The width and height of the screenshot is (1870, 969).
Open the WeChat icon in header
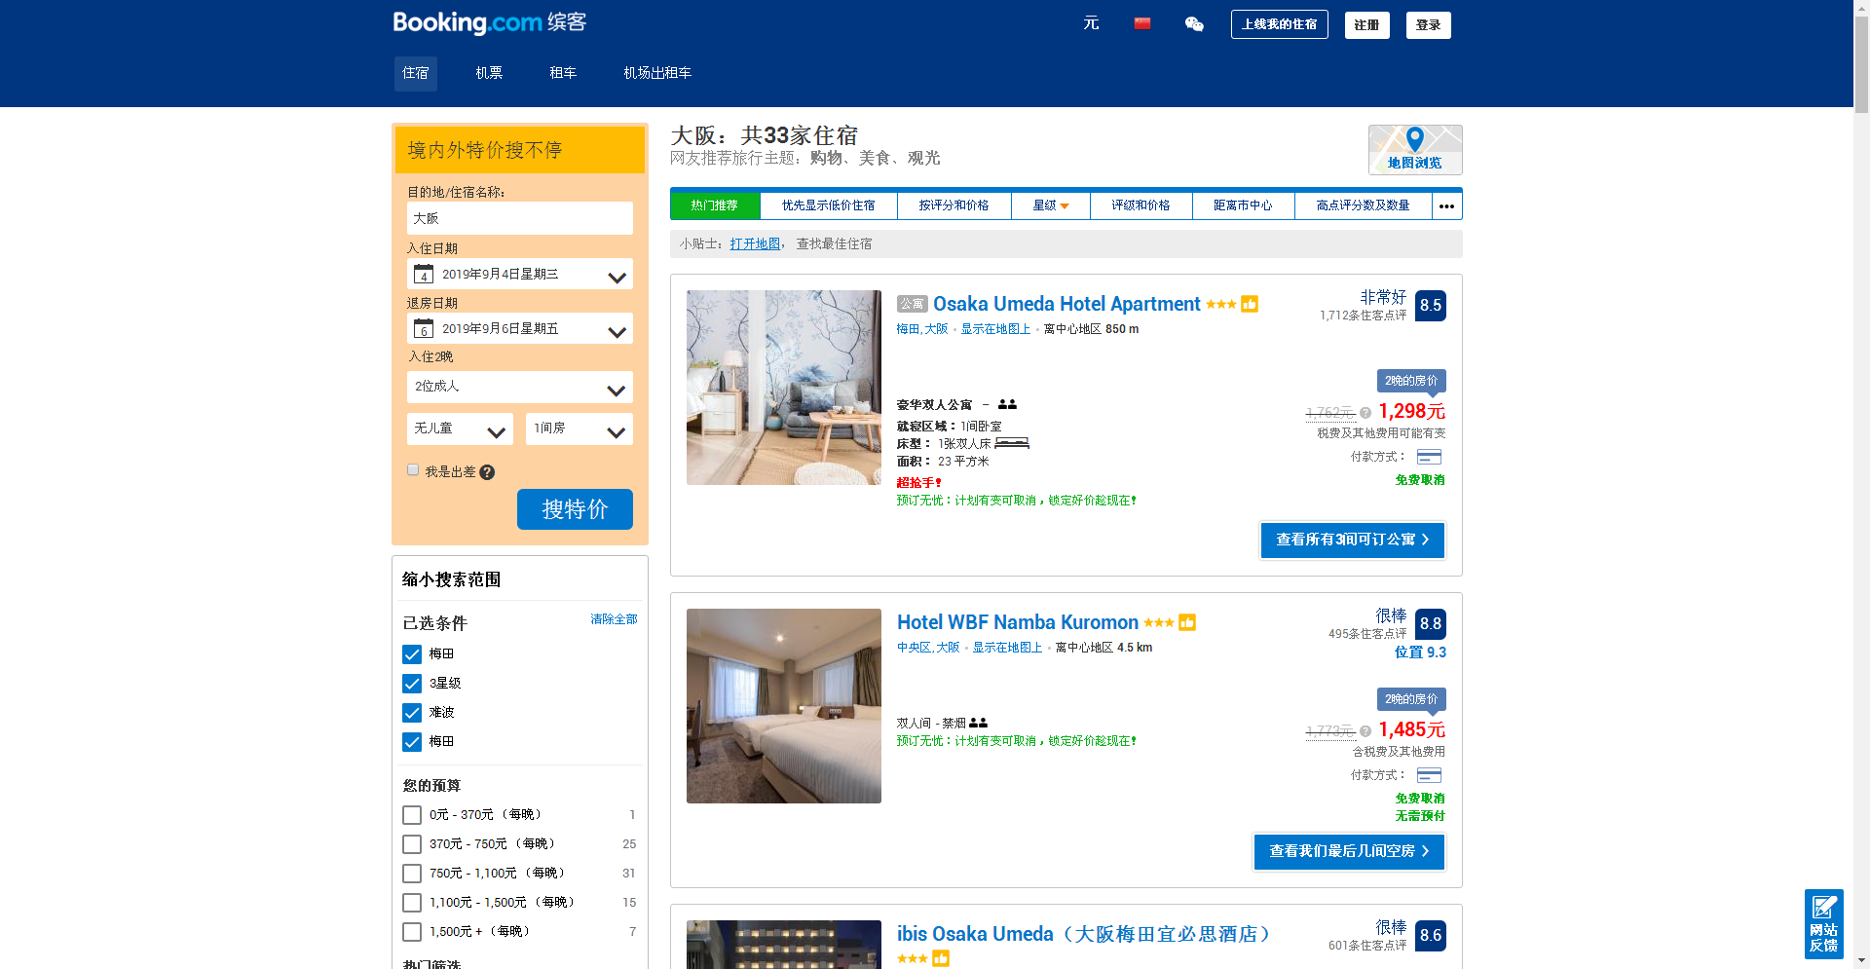coord(1194,24)
